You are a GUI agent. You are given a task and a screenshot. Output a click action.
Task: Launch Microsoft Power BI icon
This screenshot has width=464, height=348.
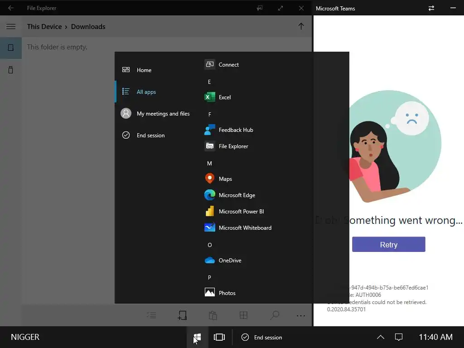(x=210, y=211)
